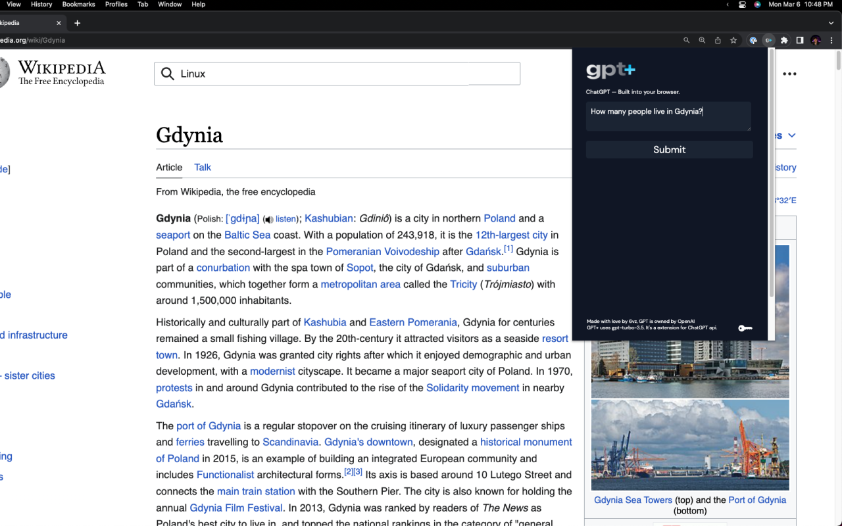Image resolution: width=842 pixels, height=526 pixels.
Task: Open the 1Password extension icon
Action: coord(753,40)
